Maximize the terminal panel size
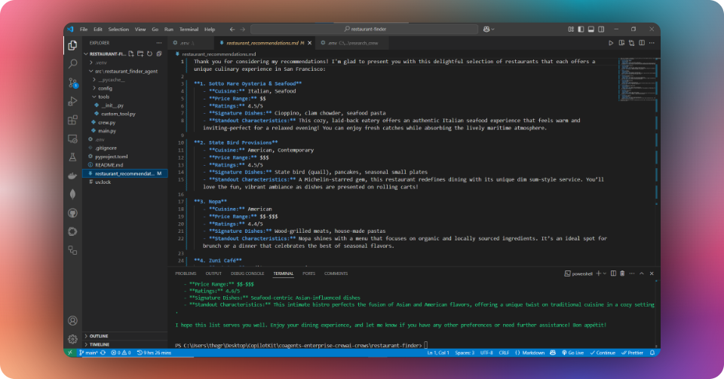This screenshot has width=724, height=379. pyautogui.click(x=642, y=274)
